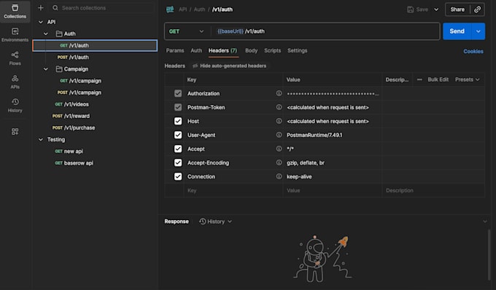Screen dimensions: 496x290
Task: Open POST /v1/purchase request
Action: (95, 128)
